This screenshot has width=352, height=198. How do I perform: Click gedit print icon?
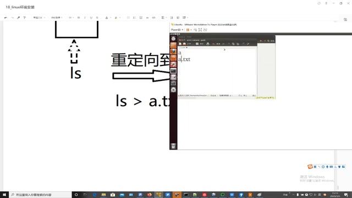coord(208,44)
